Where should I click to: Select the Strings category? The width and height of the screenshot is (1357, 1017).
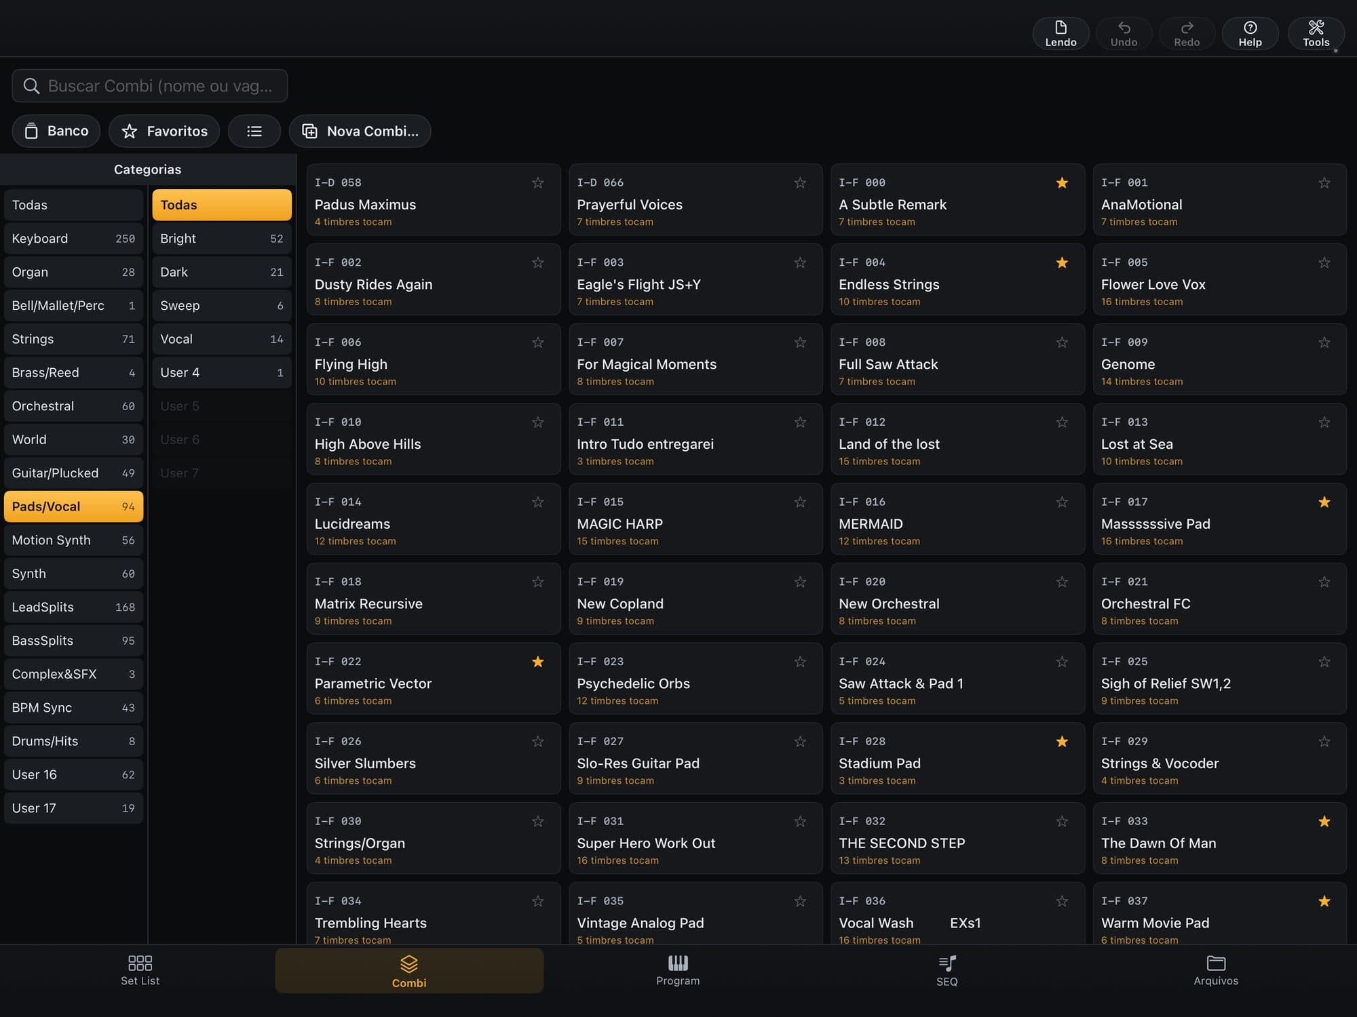click(x=73, y=339)
